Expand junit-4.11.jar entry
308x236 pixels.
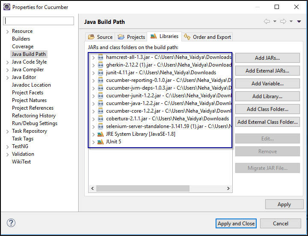pos(94,73)
